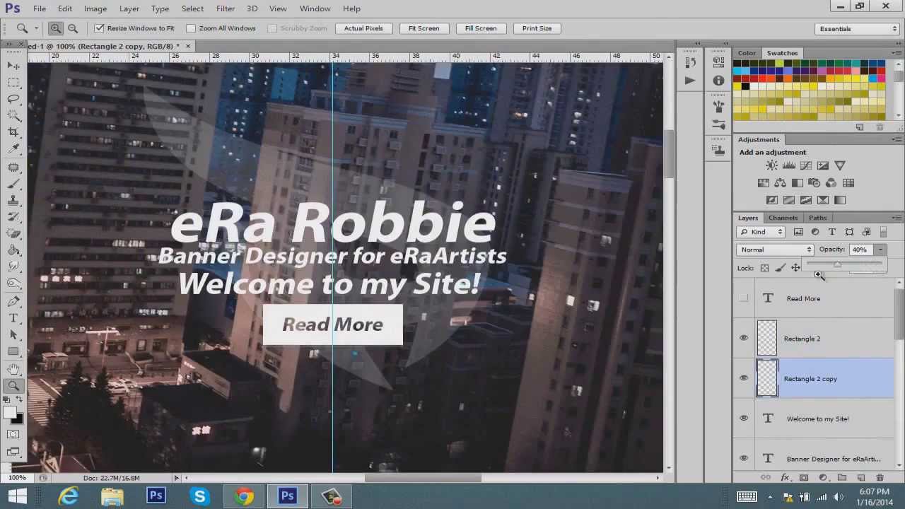The image size is (905, 509).
Task: Open the Filter menu
Action: pyautogui.click(x=226, y=8)
